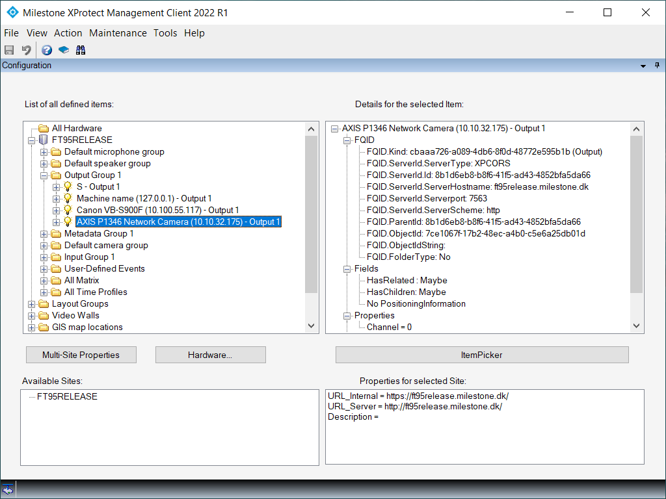Collapse the FT95RELEASE tree node
The width and height of the screenshot is (666, 499).
pyautogui.click(x=31, y=140)
